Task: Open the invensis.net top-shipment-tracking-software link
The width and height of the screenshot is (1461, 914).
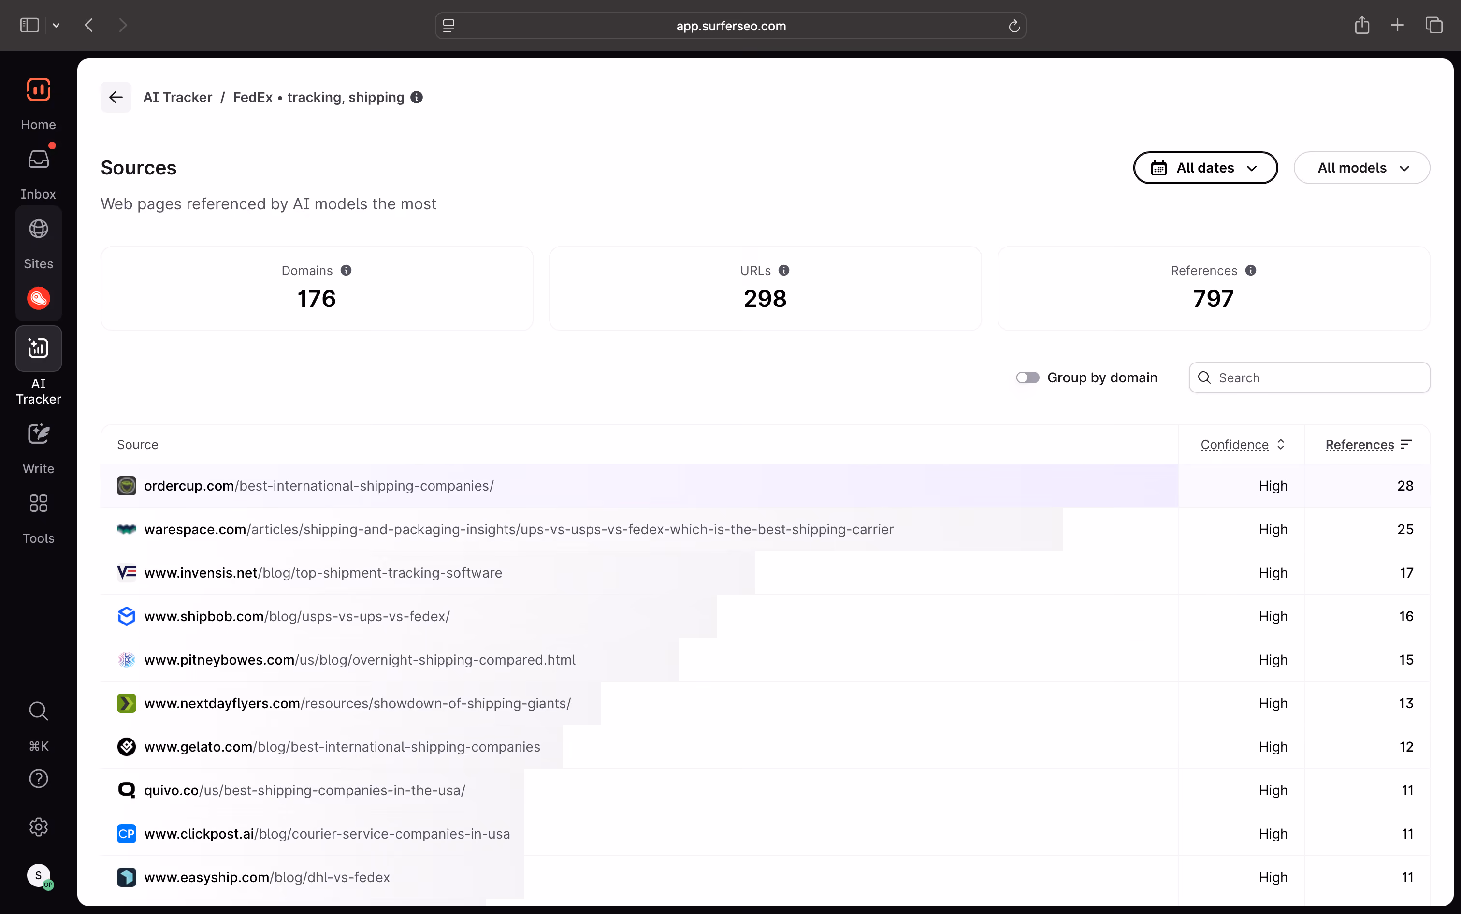Action: (x=323, y=572)
